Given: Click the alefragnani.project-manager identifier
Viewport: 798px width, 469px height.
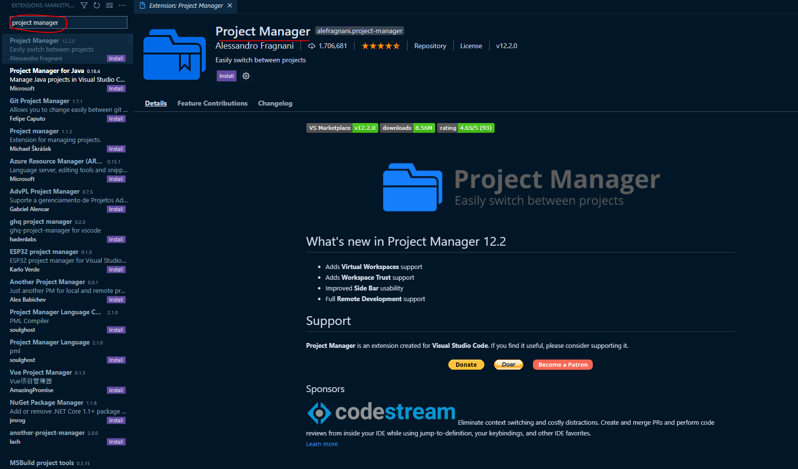Looking at the screenshot, I should pos(360,31).
